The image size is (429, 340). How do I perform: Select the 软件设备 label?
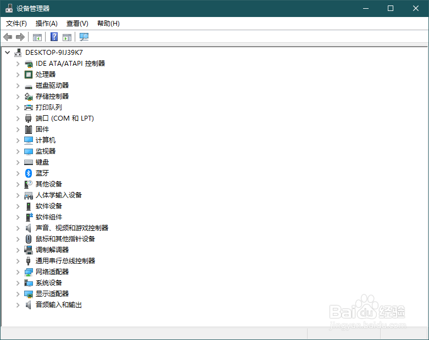click(x=49, y=206)
